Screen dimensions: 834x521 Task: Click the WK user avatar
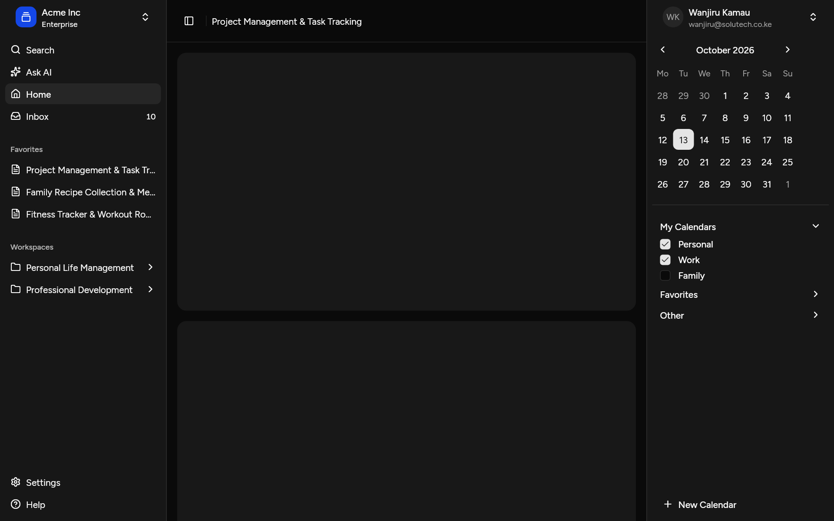tap(673, 17)
